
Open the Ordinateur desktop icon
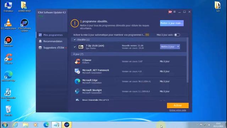tap(8, 7)
